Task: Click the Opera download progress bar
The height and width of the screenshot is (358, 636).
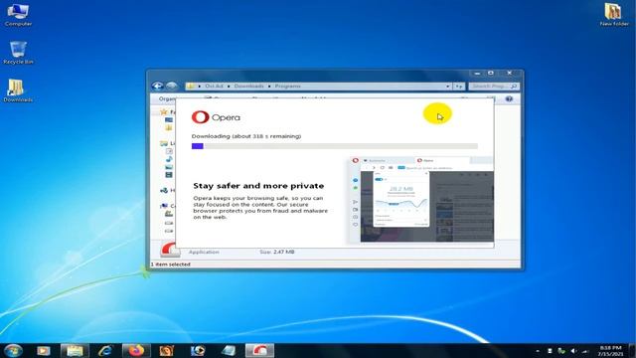Action: [335, 146]
